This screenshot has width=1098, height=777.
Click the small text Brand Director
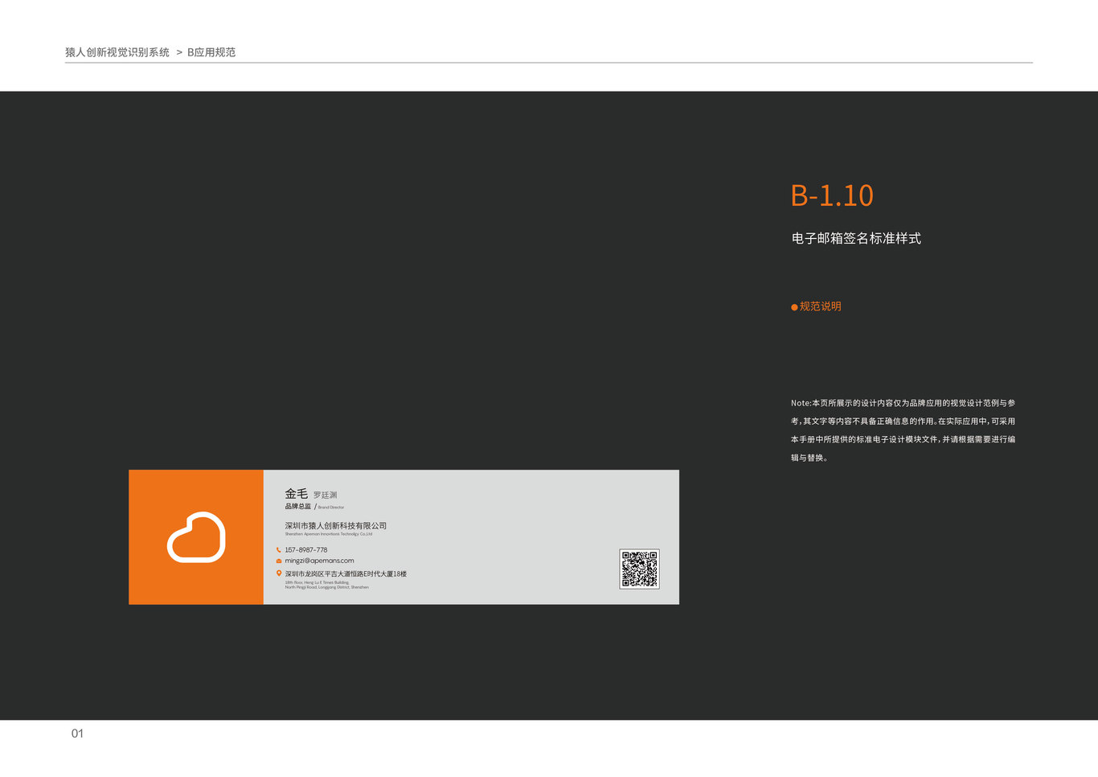pyautogui.click(x=331, y=508)
